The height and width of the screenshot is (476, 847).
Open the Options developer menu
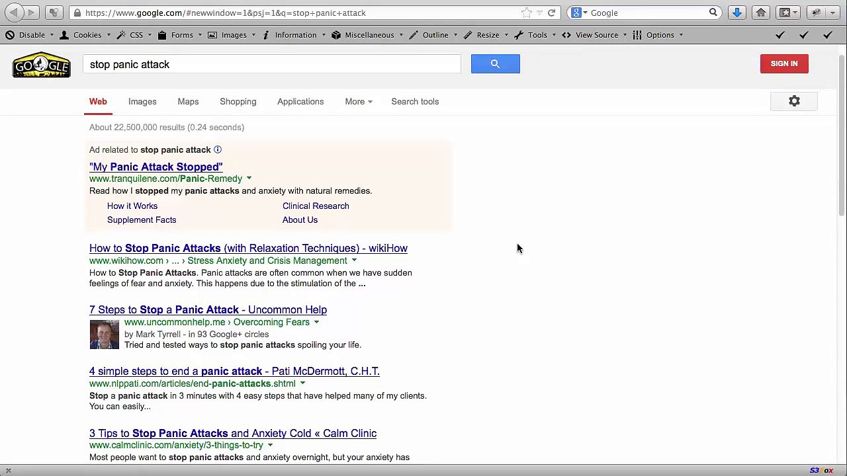pyautogui.click(x=658, y=35)
